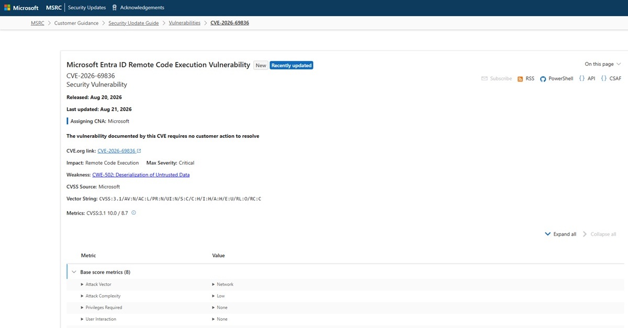Viewport: 628px width, 328px height.
Task: Click the Recently updated badge
Action: [291, 65]
